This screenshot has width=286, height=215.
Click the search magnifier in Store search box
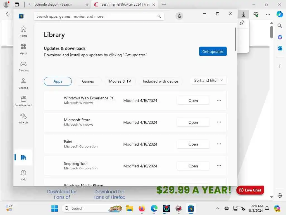pos(159,16)
